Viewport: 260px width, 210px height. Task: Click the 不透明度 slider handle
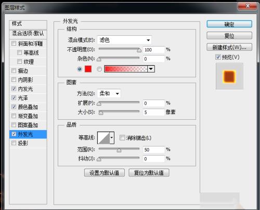[x=139, y=50]
